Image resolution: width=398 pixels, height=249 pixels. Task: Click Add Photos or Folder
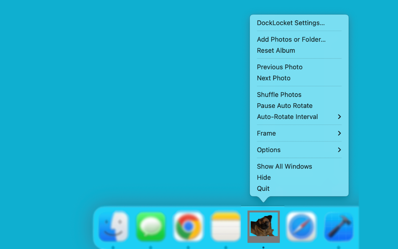(291, 39)
